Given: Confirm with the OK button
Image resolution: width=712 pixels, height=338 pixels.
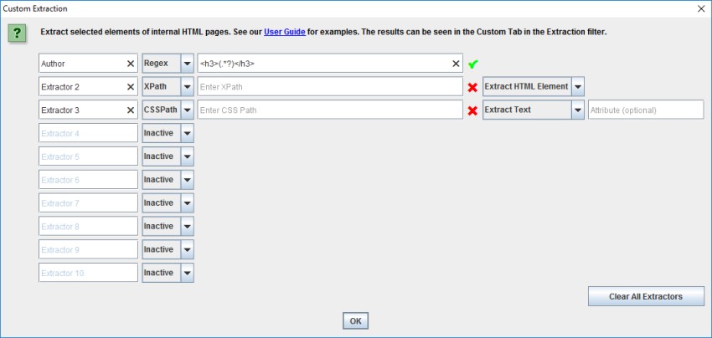Looking at the screenshot, I should [x=355, y=320].
